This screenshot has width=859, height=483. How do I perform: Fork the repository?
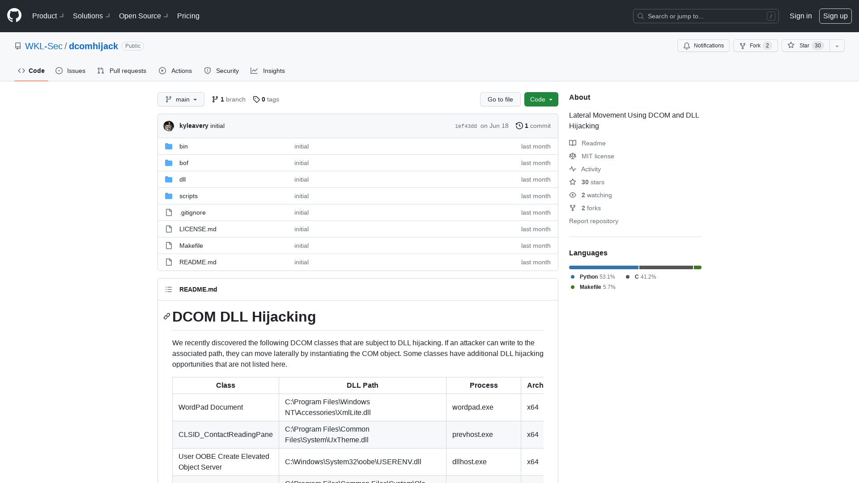tap(755, 46)
